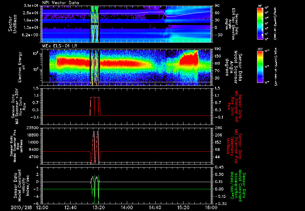Click the 'MEx ELS-01 LR' panel title
305x211 pixels.
(59, 46)
